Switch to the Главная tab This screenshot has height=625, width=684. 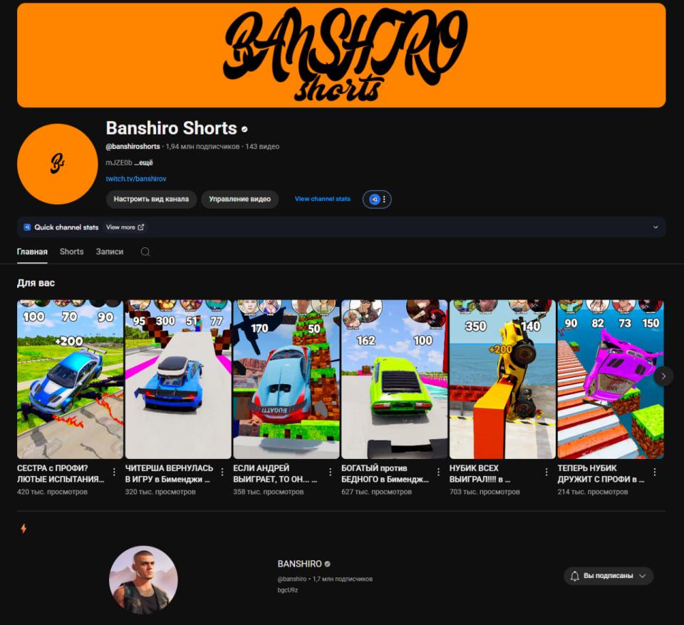point(32,252)
